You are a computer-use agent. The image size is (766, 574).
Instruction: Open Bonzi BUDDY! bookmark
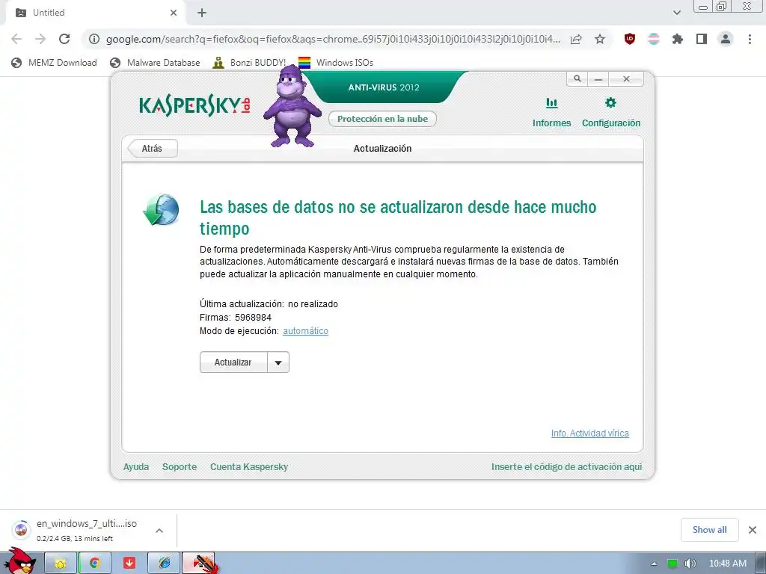click(250, 63)
